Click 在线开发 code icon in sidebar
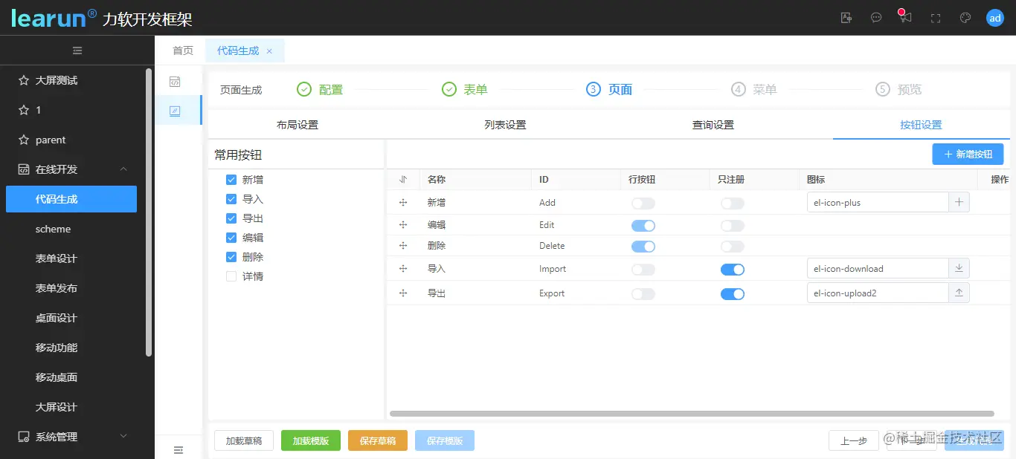Viewport: 1016px width, 459px height. coord(23,169)
